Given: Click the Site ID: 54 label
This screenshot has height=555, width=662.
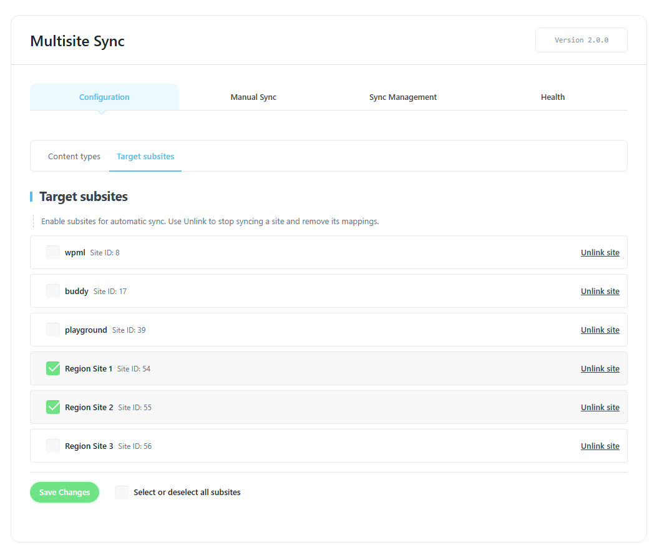Looking at the screenshot, I should [x=134, y=369].
